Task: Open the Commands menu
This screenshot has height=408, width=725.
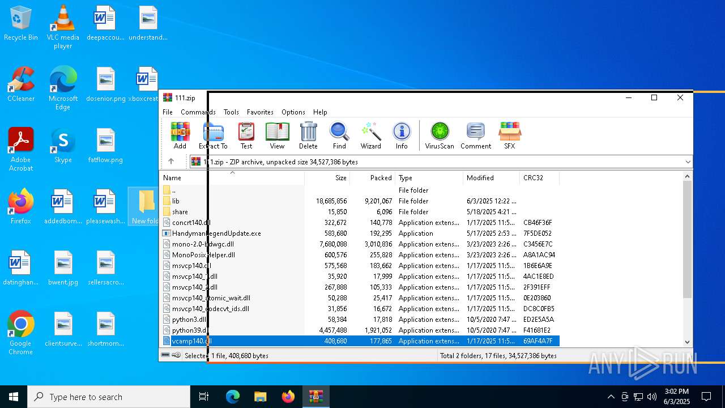Action: pyautogui.click(x=198, y=112)
